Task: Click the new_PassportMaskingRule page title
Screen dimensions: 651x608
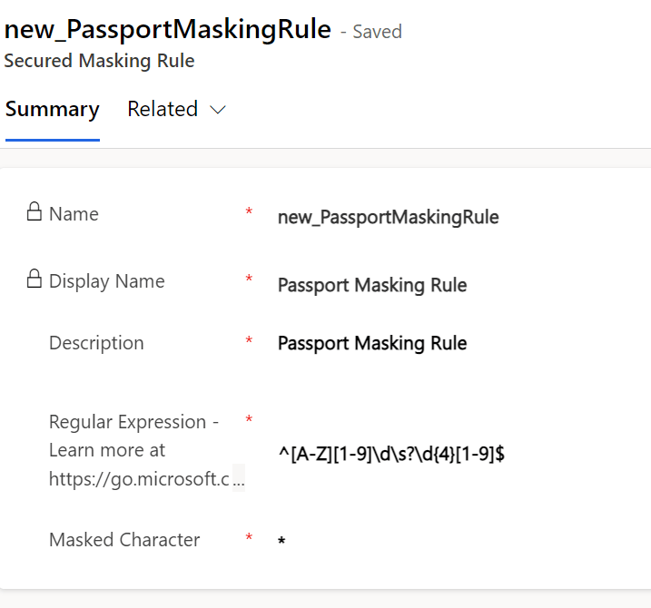Action: pos(168,29)
